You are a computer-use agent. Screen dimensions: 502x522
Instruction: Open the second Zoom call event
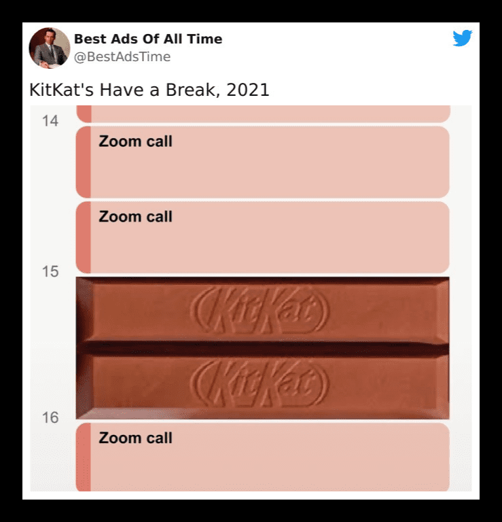tap(263, 237)
